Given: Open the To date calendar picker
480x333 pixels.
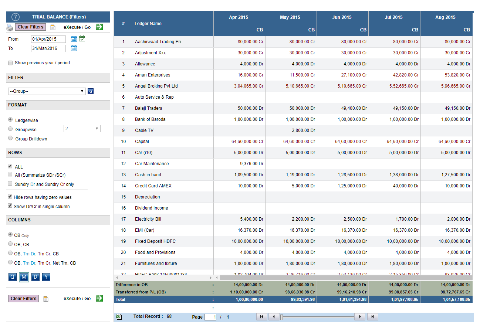Looking at the screenshot, I should (74, 48).
